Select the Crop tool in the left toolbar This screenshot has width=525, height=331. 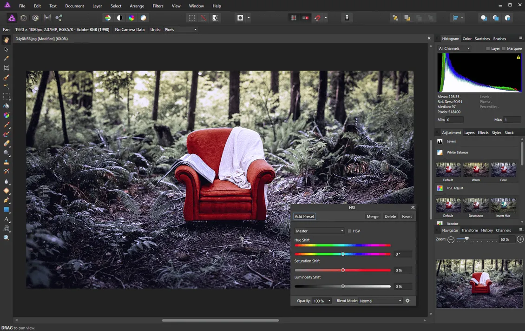click(7, 68)
